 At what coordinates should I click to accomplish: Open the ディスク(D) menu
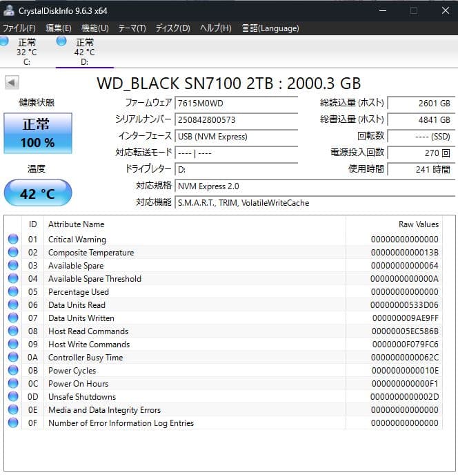[x=173, y=28]
